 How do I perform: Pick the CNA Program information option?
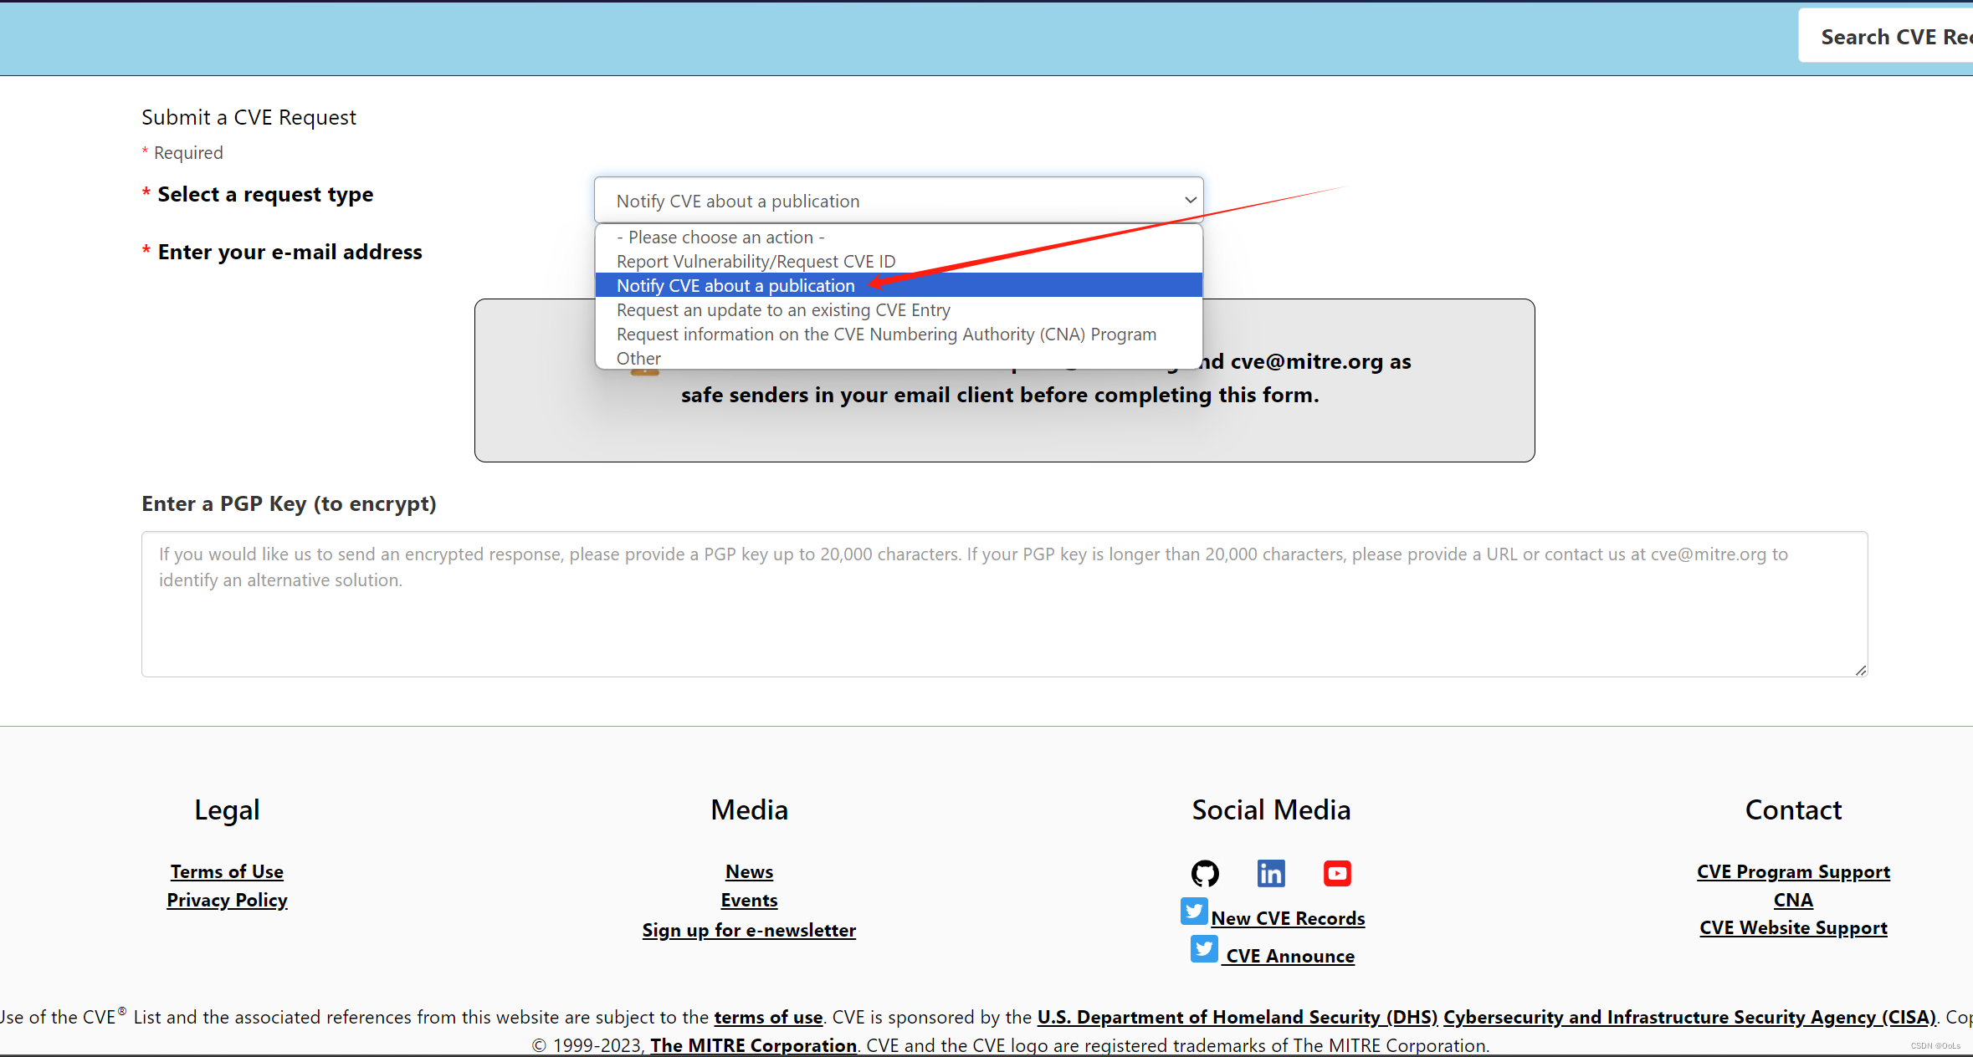click(886, 334)
